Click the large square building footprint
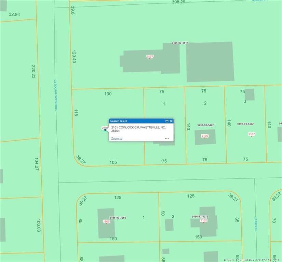The image size is (282, 262). (x=210, y=62)
